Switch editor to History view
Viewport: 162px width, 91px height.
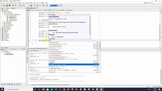click(x=33, y=10)
